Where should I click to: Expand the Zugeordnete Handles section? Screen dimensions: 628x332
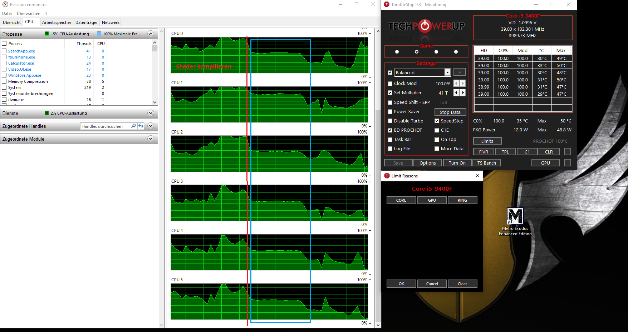click(x=151, y=126)
